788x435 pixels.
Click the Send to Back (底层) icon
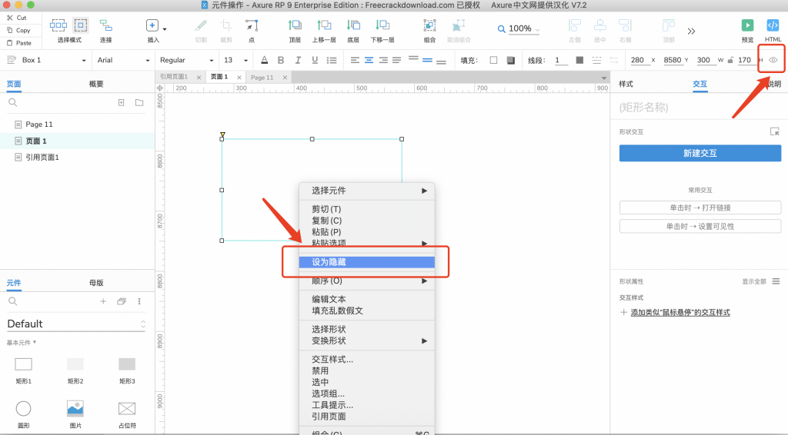point(353,25)
